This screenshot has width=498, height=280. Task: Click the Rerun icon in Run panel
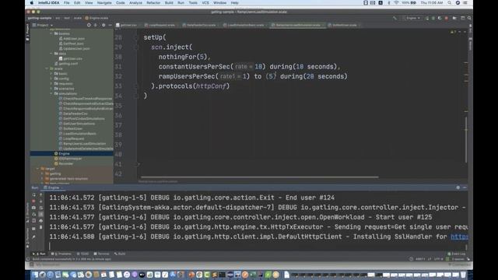[x=34, y=195]
